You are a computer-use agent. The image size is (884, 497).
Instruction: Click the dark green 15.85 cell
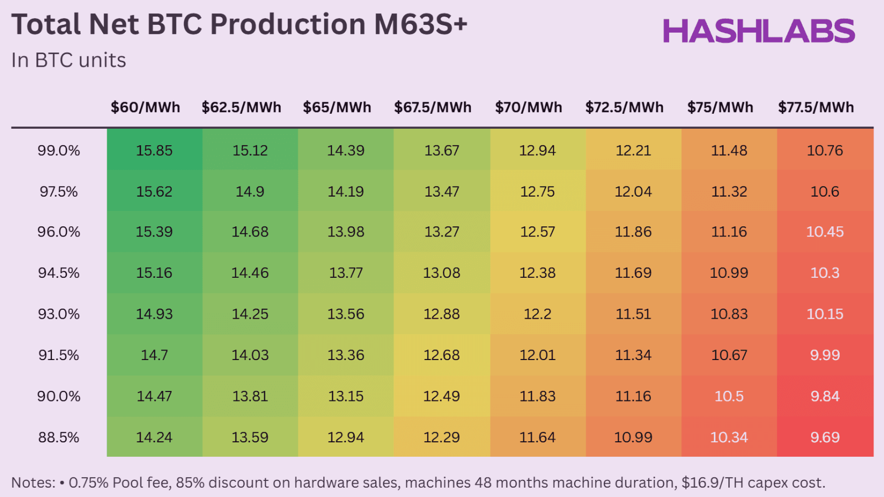coord(154,151)
